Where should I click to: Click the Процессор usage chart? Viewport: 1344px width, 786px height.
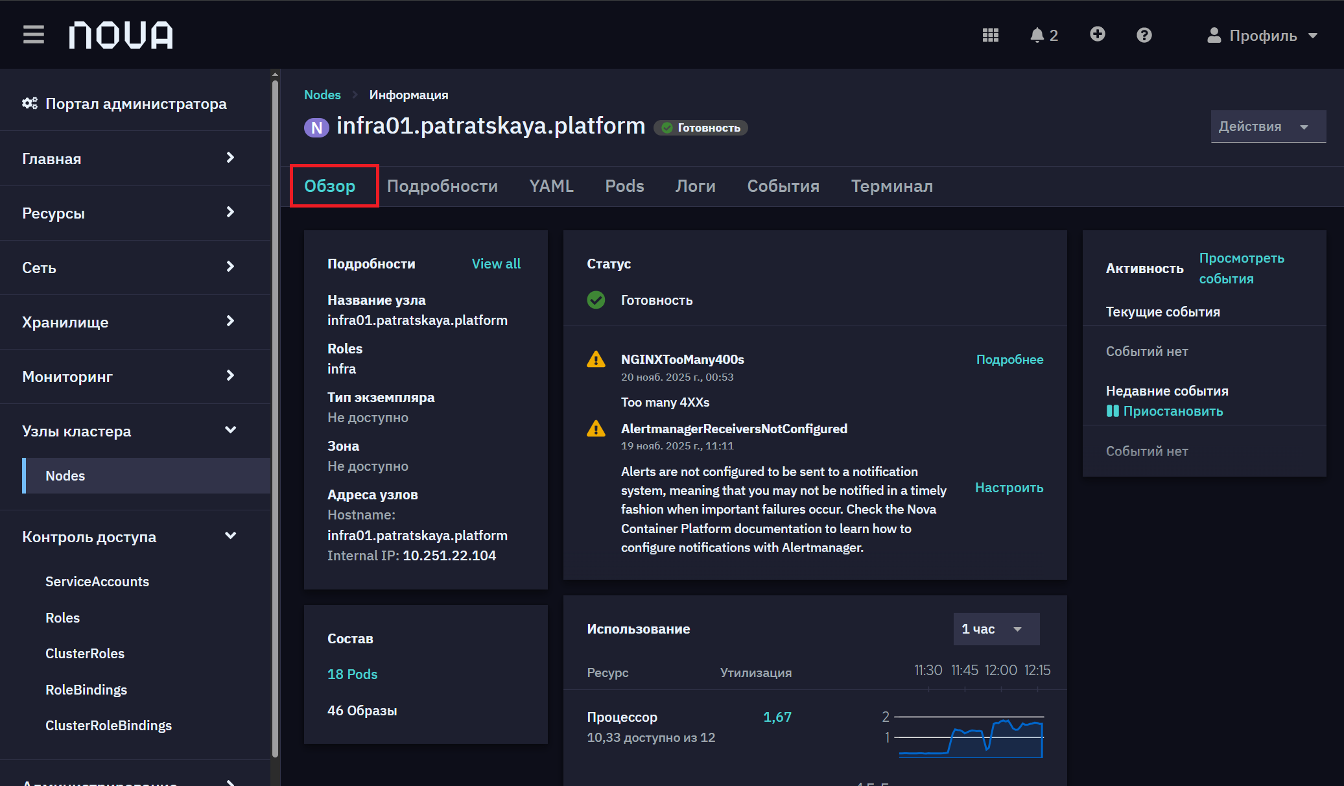click(x=970, y=735)
